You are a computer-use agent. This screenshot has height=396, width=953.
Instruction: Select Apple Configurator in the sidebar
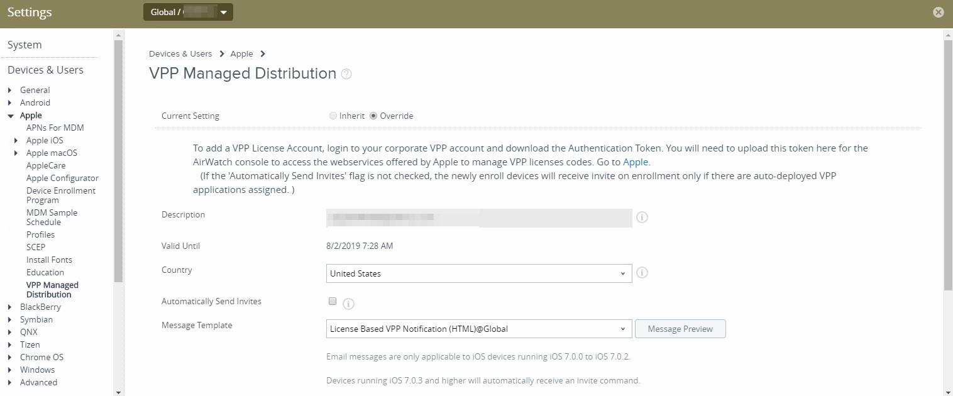62,179
